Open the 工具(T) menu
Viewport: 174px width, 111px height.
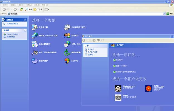[x=37, y=5]
